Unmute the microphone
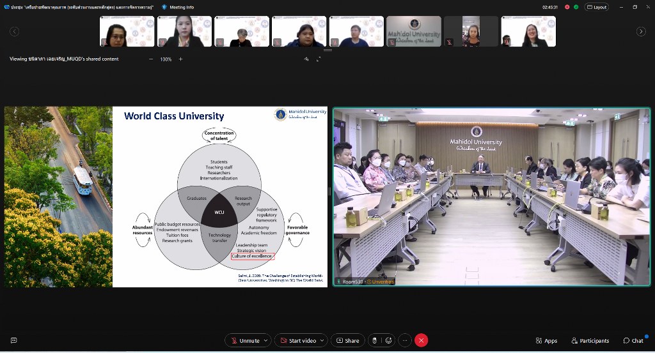The height and width of the screenshot is (353, 655). [245, 340]
